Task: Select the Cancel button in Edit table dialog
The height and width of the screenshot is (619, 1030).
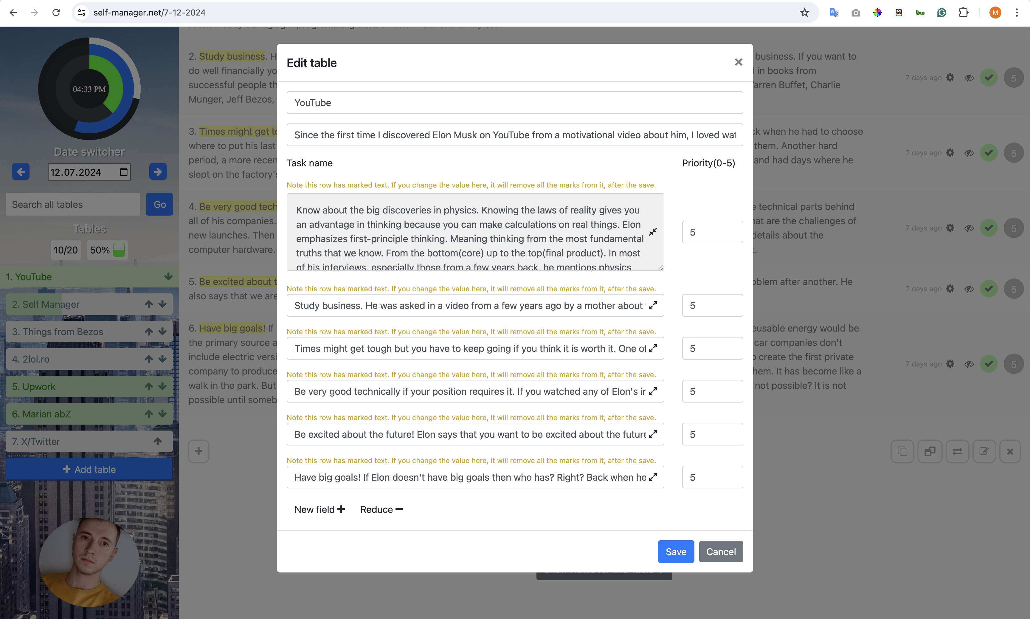Action: 720,551
